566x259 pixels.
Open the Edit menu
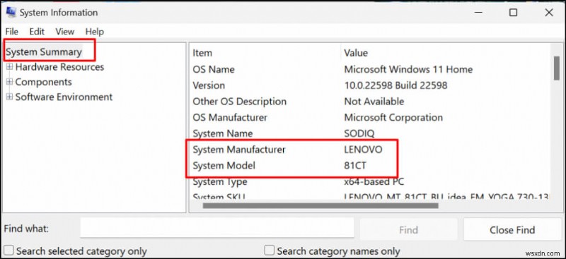(37, 32)
